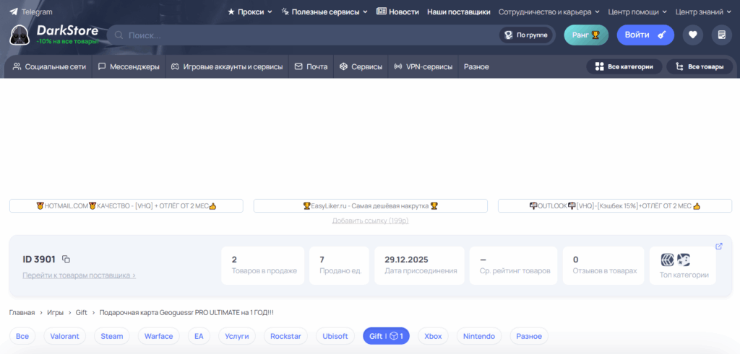Open supplier card external link icon

pyautogui.click(x=719, y=246)
